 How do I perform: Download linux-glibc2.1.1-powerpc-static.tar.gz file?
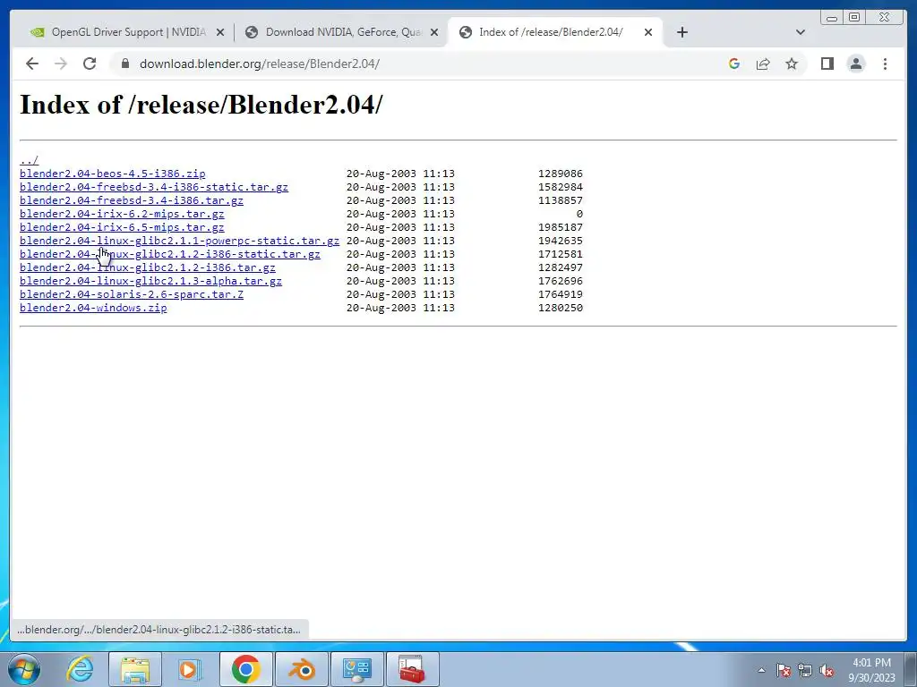tap(179, 241)
